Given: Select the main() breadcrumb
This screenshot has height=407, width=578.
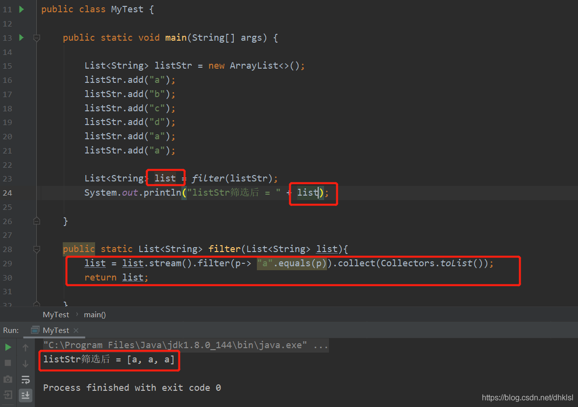Looking at the screenshot, I should tap(95, 314).
